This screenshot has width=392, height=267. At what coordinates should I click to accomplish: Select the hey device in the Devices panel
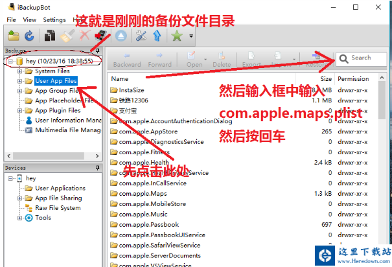[x=30, y=178]
